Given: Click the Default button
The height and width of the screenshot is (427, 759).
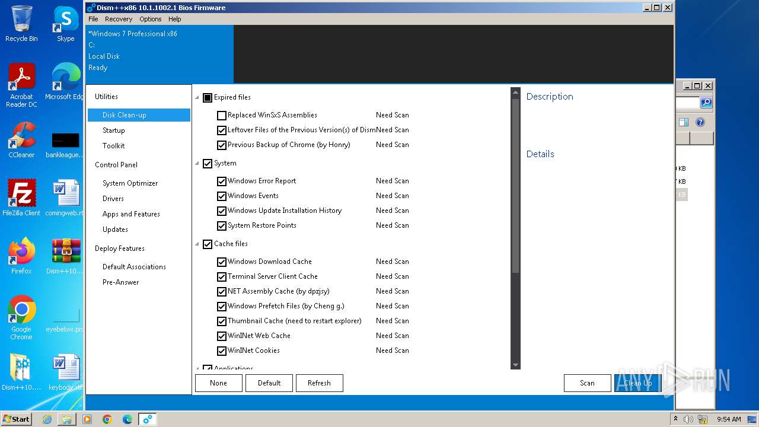Looking at the screenshot, I should pyautogui.click(x=269, y=383).
